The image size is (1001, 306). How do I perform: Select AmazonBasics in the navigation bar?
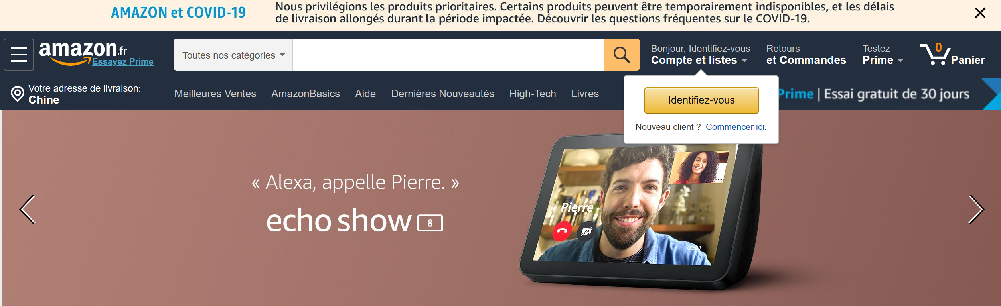[x=305, y=94]
